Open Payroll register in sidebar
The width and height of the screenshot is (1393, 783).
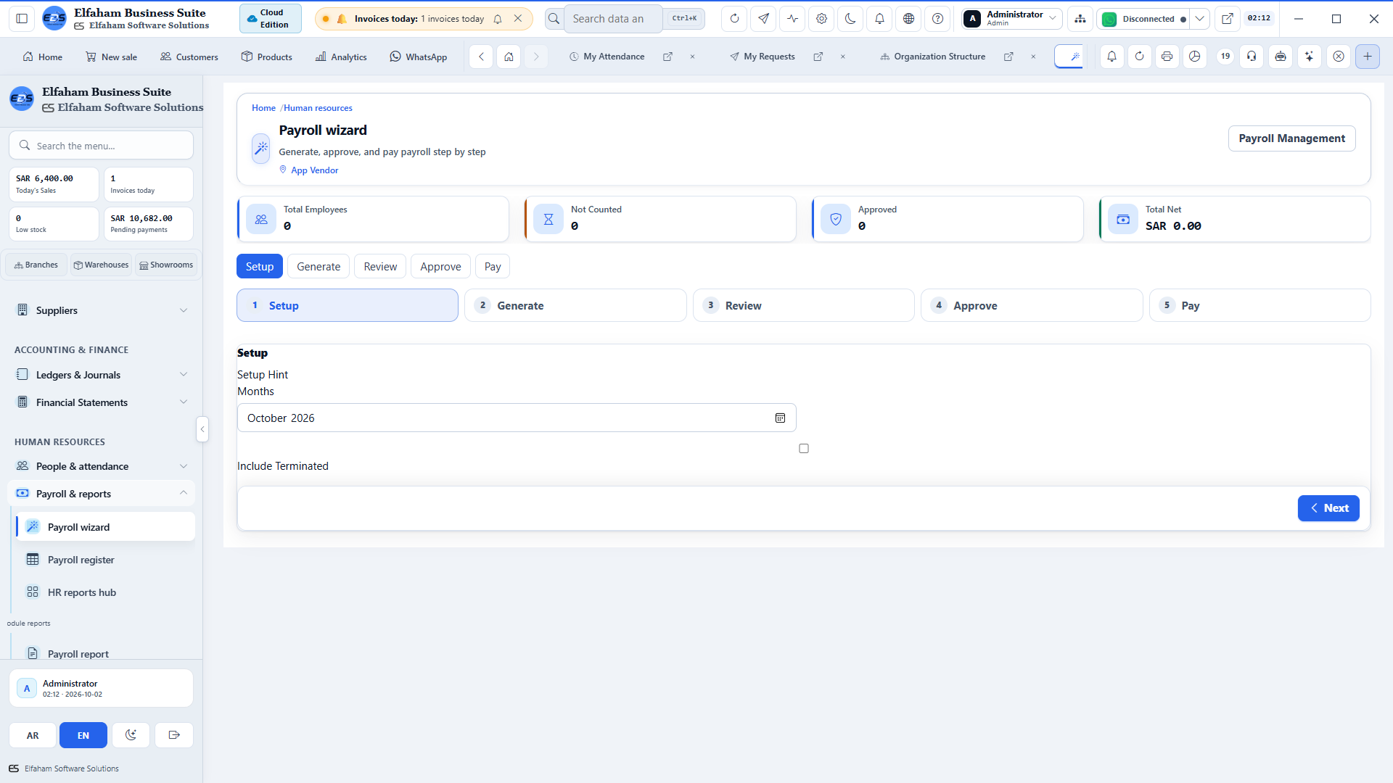(x=105, y=560)
